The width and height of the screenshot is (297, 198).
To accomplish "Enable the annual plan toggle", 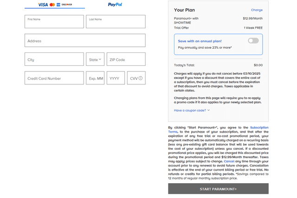I will [x=253, y=41].
